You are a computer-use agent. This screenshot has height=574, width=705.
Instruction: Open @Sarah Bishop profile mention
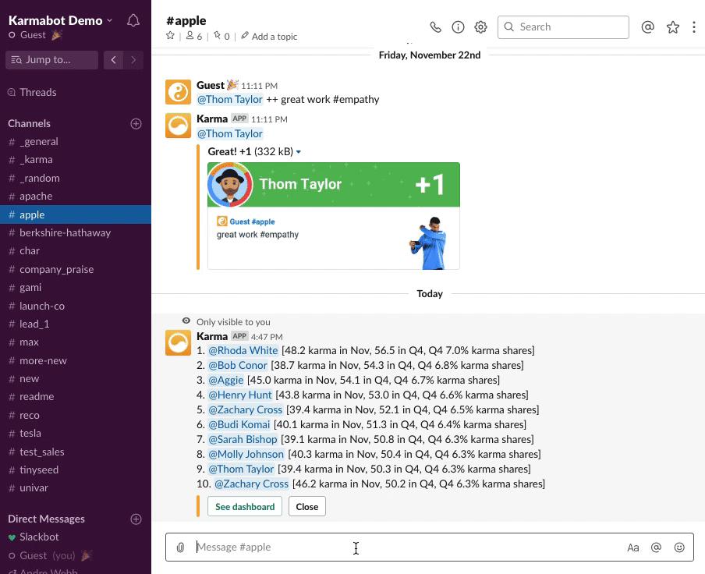click(x=243, y=440)
